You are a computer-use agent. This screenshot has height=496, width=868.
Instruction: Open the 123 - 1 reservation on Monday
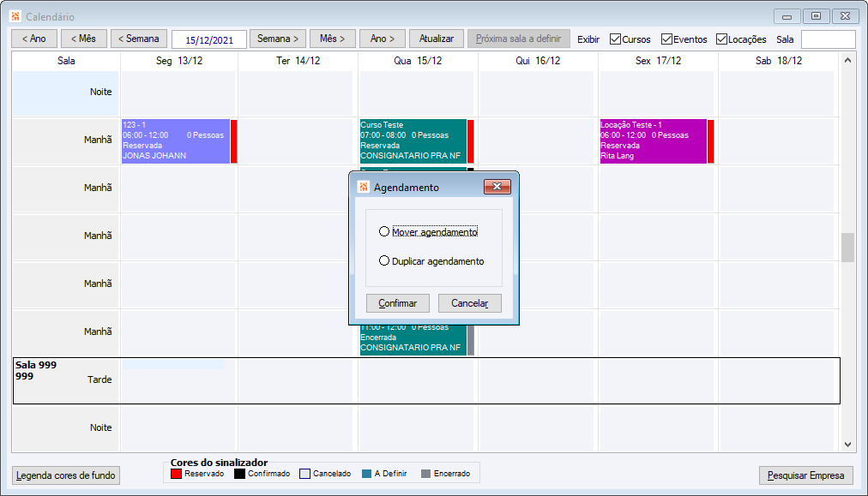coord(176,141)
